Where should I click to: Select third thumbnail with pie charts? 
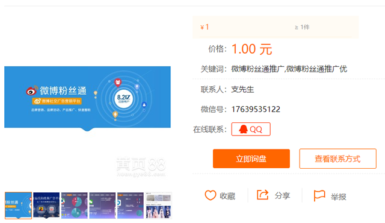coord(75,206)
